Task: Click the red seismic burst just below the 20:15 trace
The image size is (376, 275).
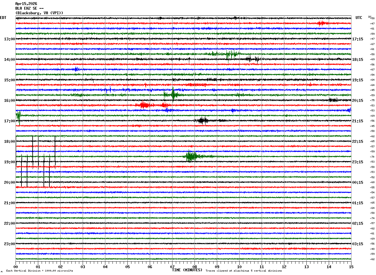Action: pyautogui.click(x=144, y=105)
